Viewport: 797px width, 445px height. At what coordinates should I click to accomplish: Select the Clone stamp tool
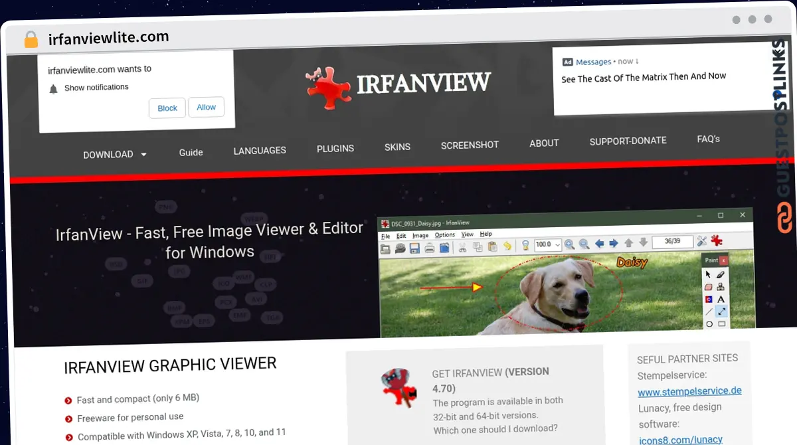721,287
